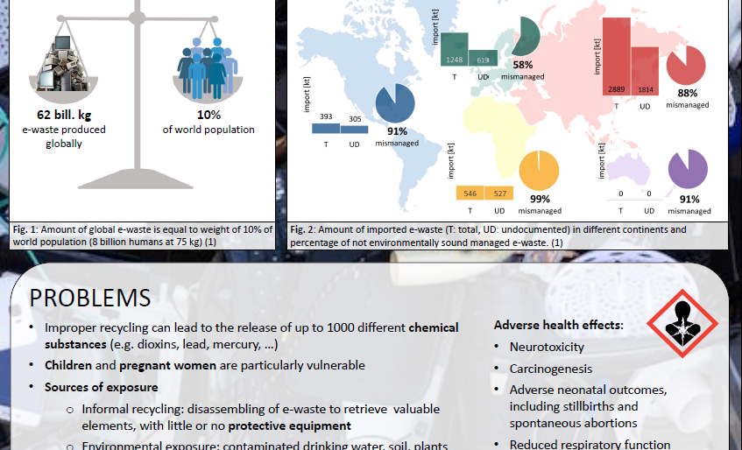Click the blue people group icon
742x450 pixels.
coord(208,68)
